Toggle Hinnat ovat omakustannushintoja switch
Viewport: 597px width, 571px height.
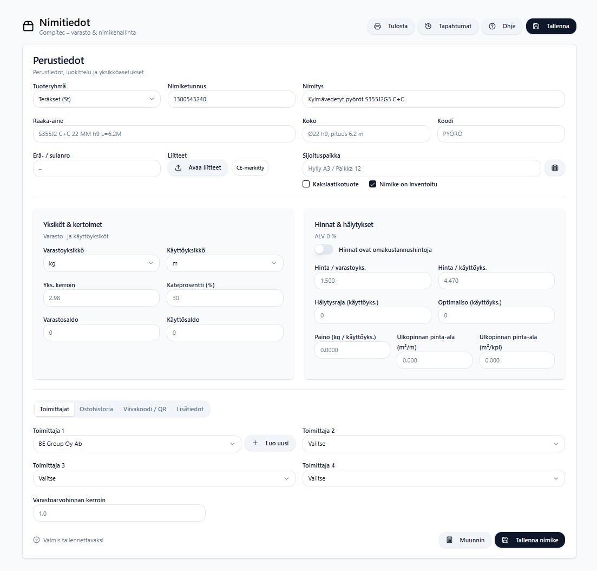pos(324,250)
